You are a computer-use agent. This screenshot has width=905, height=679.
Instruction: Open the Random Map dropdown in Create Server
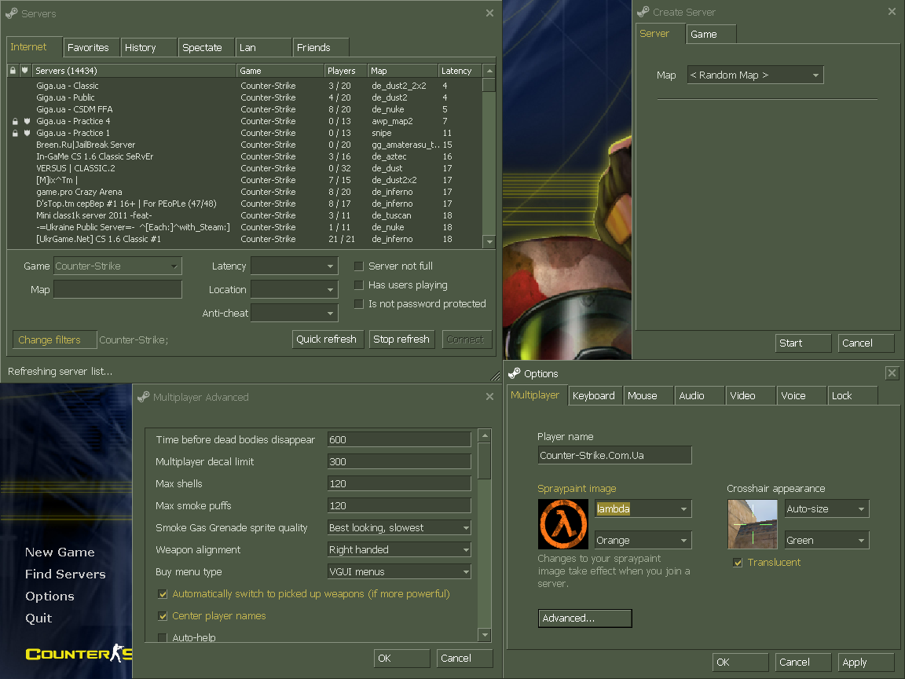pos(755,75)
